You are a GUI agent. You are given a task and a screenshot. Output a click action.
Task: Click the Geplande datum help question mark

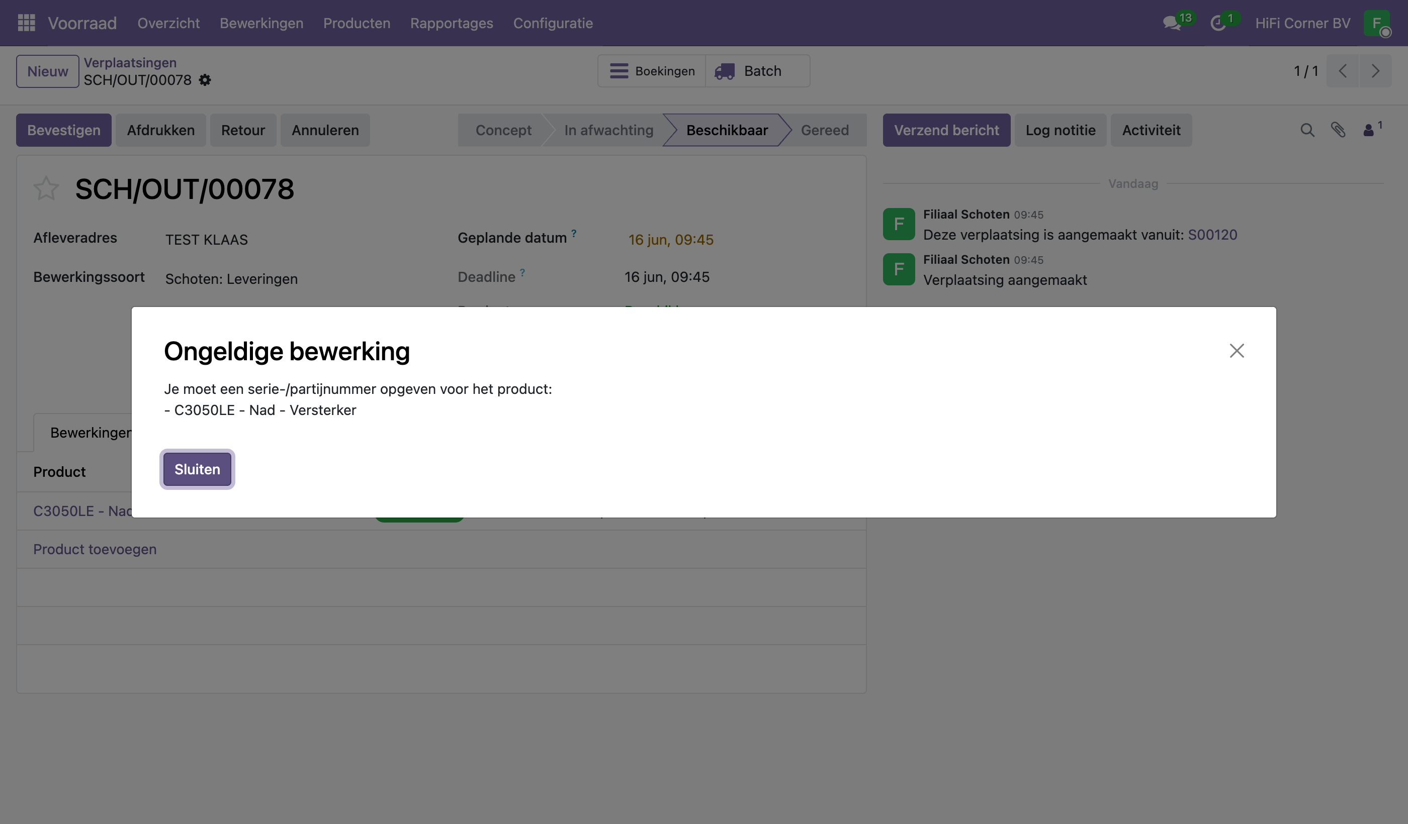click(574, 233)
